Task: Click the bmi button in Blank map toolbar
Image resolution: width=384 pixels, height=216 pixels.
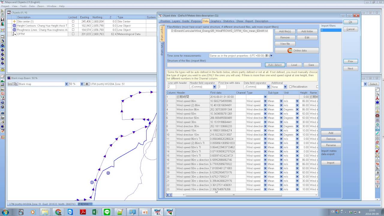Action: pos(10,84)
